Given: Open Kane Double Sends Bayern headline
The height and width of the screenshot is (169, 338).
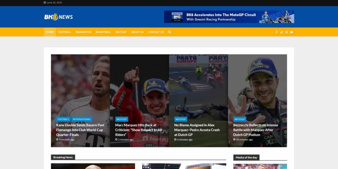Looking at the screenshot, I should (x=80, y=130).
